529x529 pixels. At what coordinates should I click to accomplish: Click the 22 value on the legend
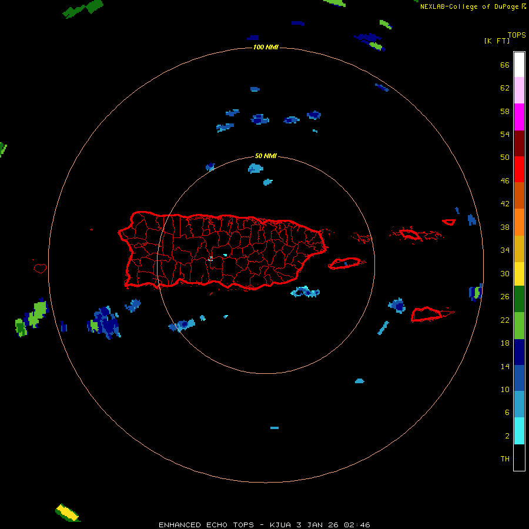click(505, 320)
